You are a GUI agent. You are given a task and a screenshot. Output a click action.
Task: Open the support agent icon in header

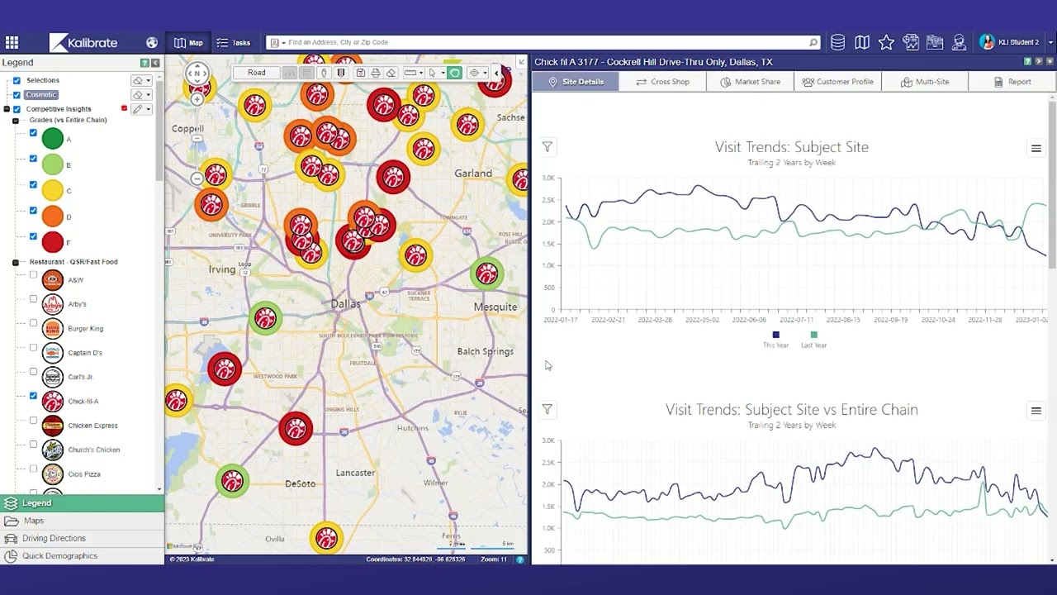(x=959, y=42)
